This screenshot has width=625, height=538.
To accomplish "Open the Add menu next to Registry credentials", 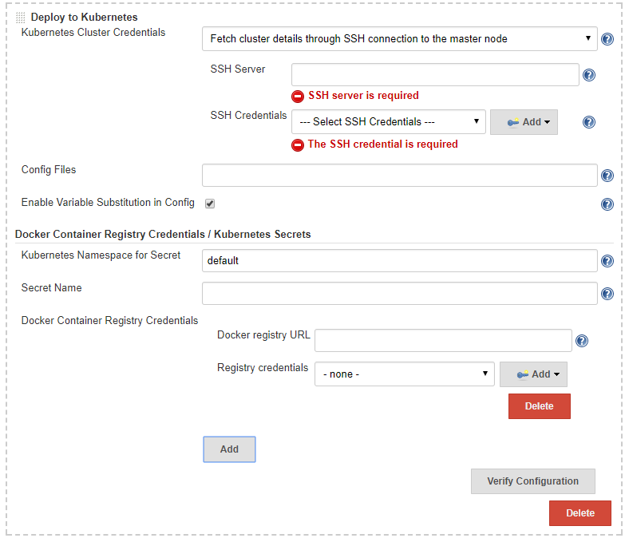I will tap(533, 374).
